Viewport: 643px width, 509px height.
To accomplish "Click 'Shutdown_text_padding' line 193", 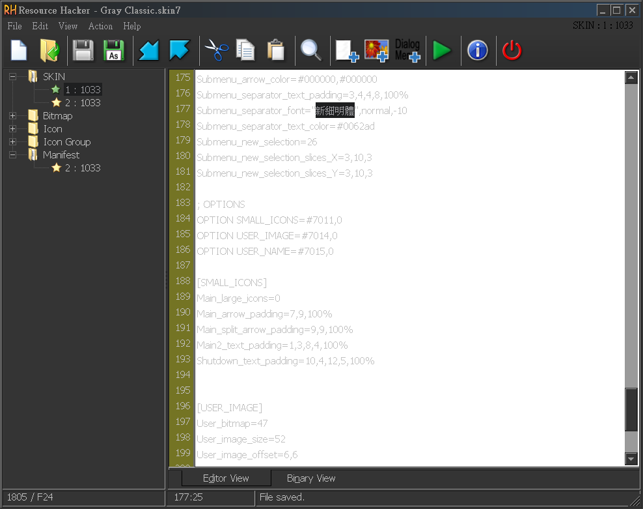I will (x=286, y=361).
